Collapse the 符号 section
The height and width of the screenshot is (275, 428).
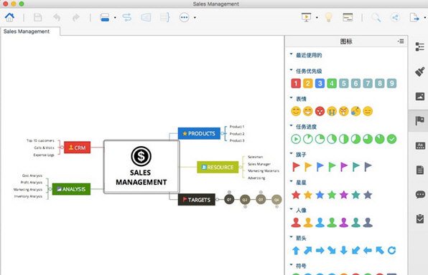[x=291, y=265]
